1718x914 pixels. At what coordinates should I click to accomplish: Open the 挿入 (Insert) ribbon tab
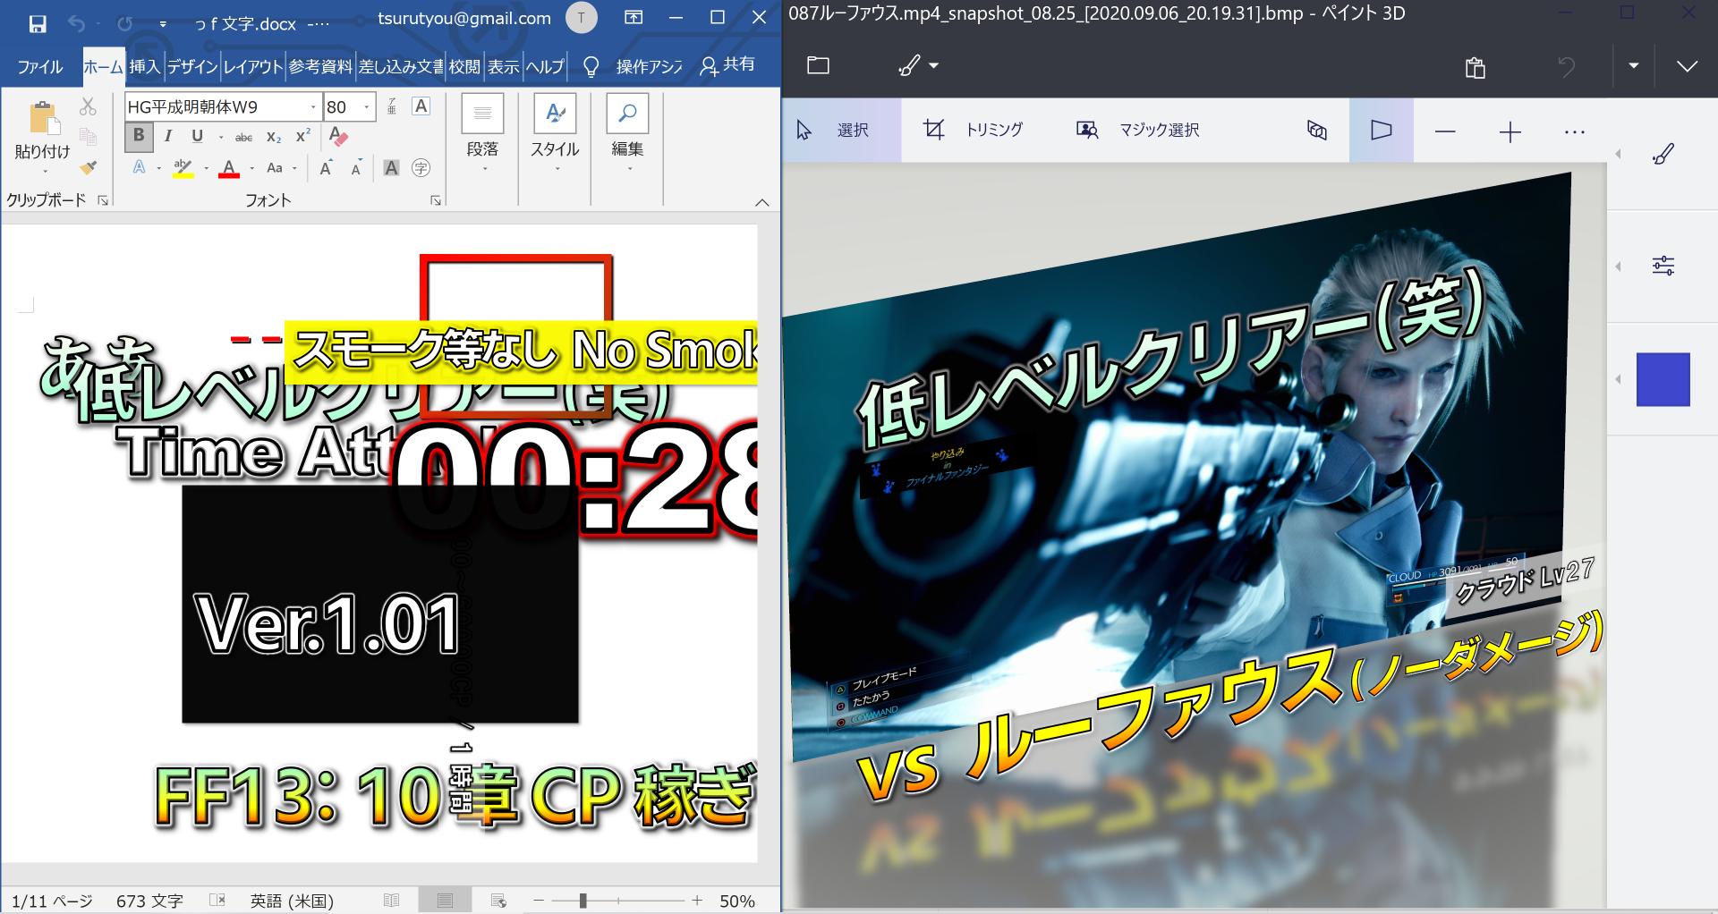point(144,66)
